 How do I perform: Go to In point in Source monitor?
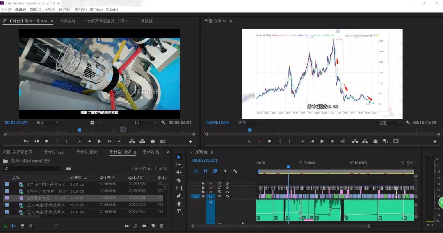pyautogui.click(x=80, y=141)
